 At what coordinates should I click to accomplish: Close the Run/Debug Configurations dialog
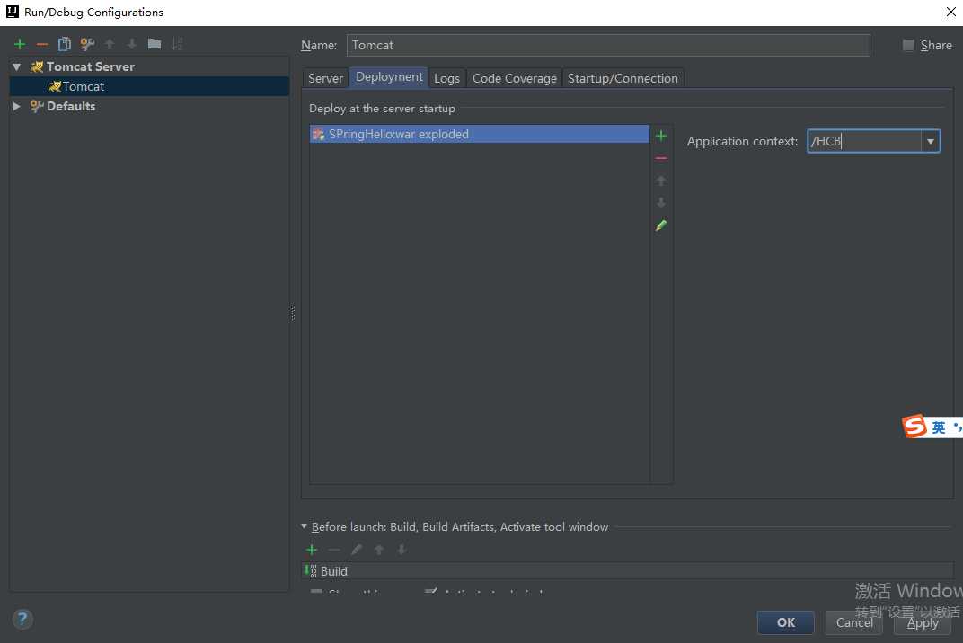pos(950,13)
